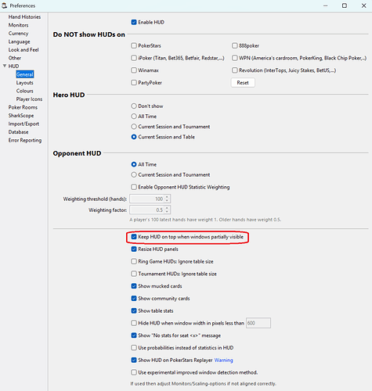The height and width of the screenshot is (391, 372).
Task: Select Colours under HUD
Action: click(24, 91)
